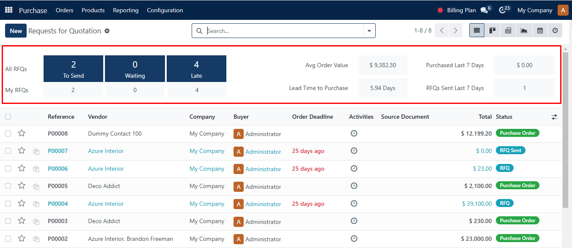Switch to the calendar view
This screenshot has height=248, width=572.
[x=540, y=30]
